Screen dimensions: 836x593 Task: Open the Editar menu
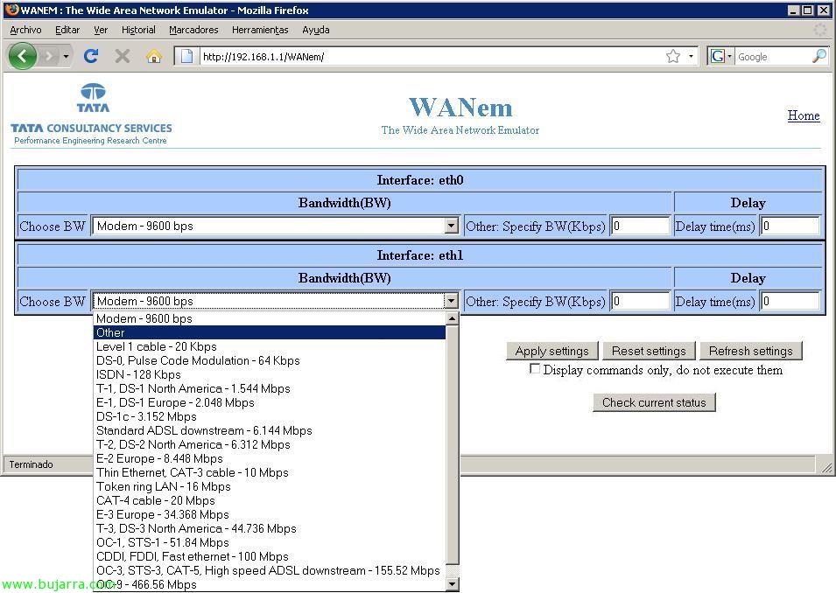point(67,30)
